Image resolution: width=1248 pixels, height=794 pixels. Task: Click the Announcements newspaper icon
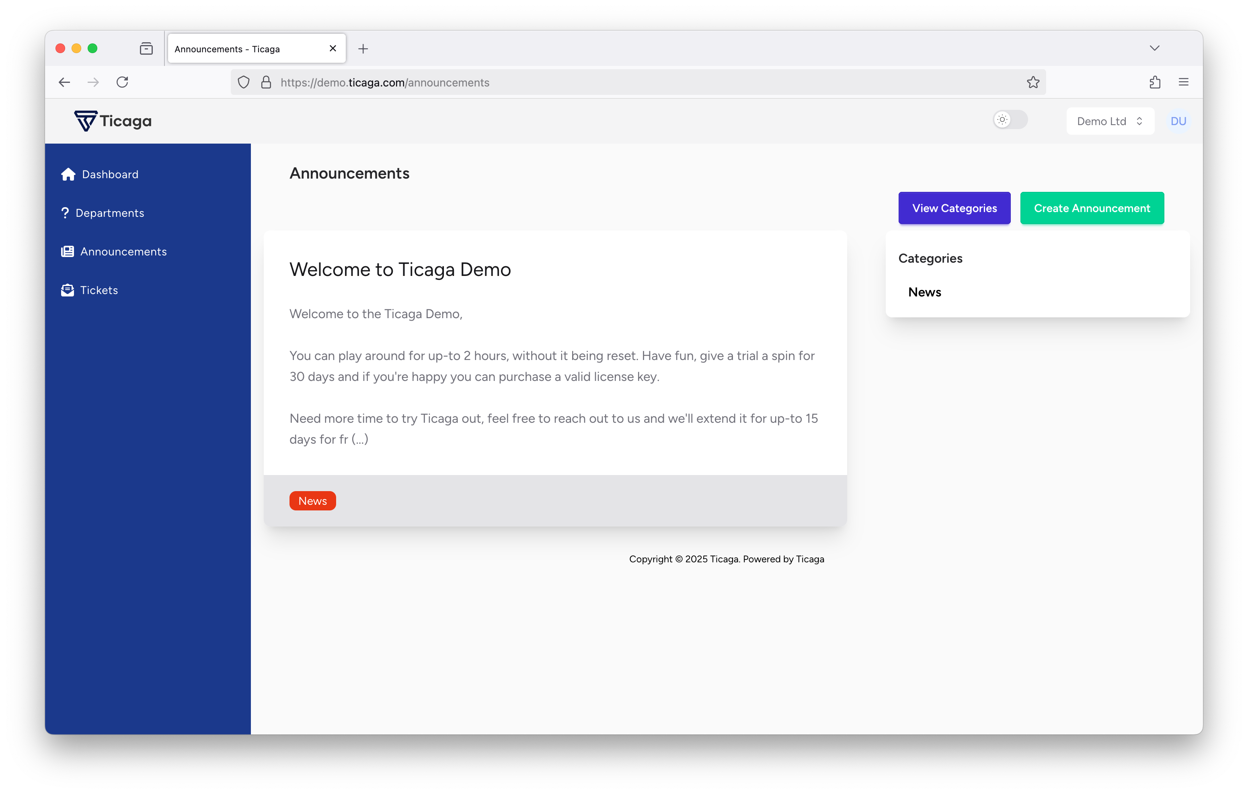click(68, 251)
